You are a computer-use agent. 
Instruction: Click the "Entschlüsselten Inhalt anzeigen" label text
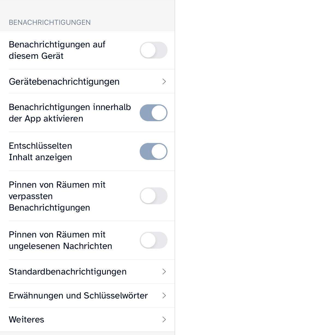(40, 151)
